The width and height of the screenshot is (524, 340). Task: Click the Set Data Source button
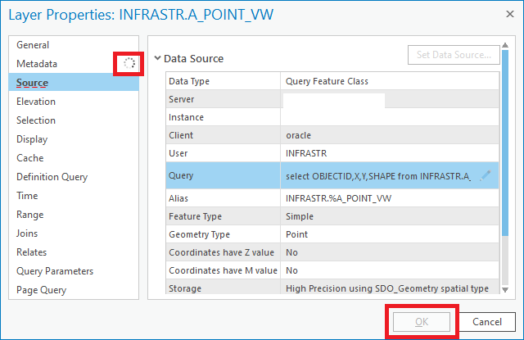[454, 56]
